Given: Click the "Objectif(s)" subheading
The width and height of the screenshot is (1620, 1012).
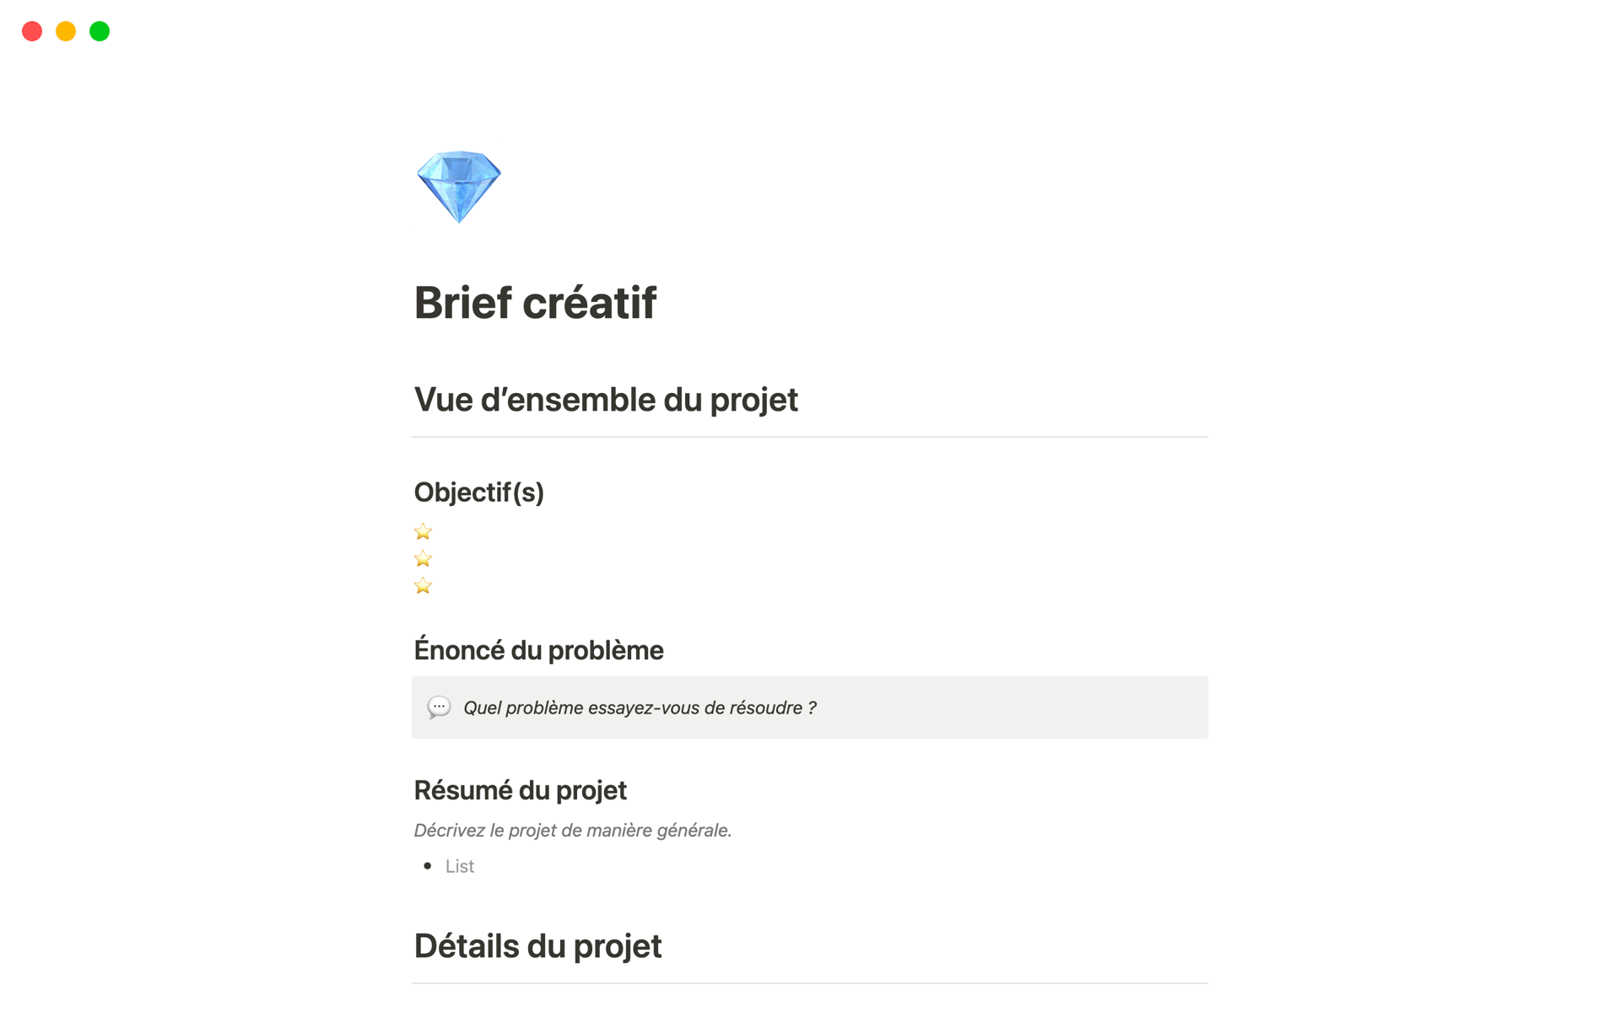Looking at the screenshot, I should tap(478, 492).
